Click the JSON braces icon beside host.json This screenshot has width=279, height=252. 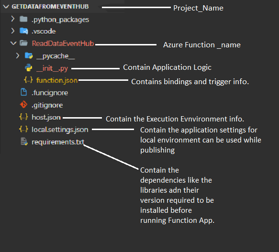23,117
